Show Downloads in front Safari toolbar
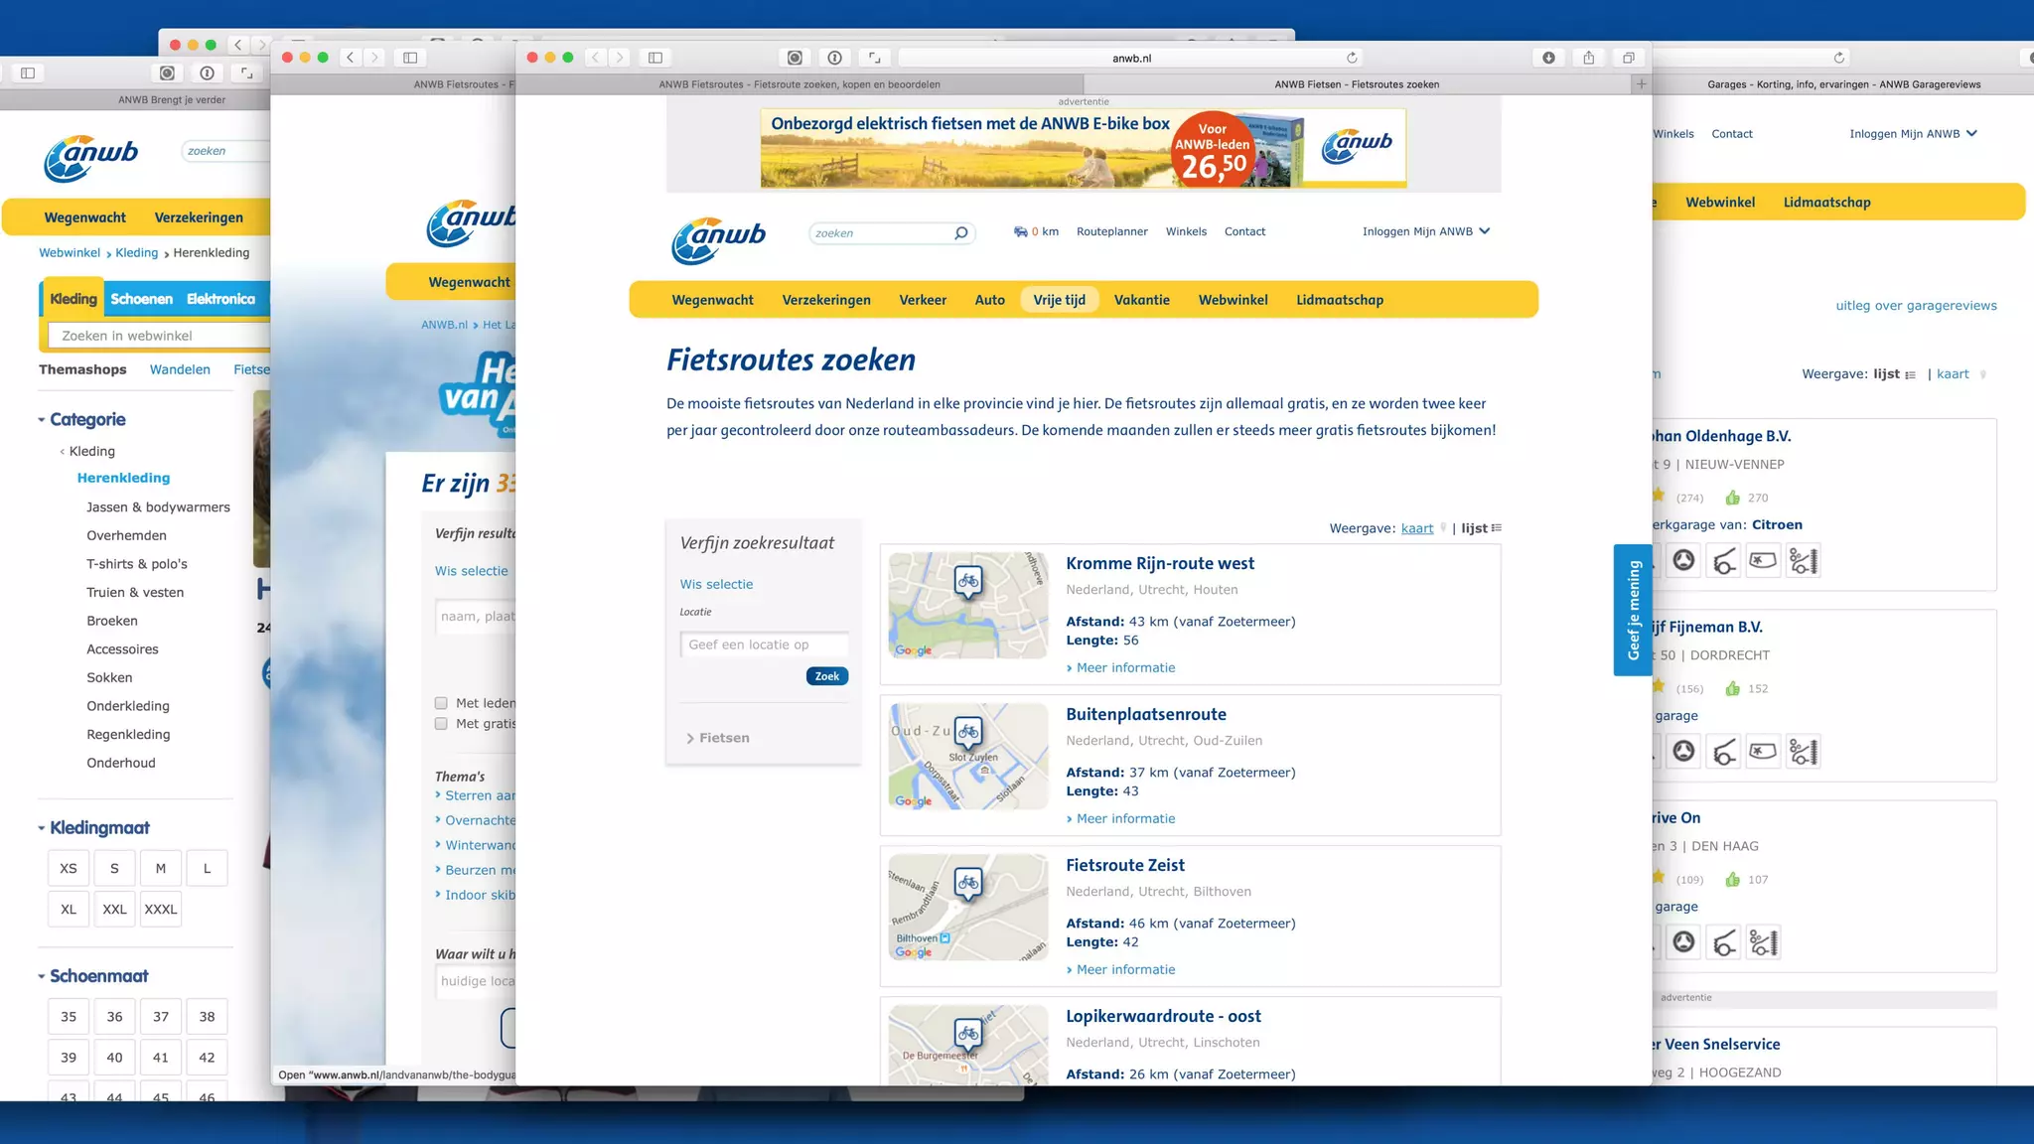Screen dimensions: 2034x1144 1548,58
